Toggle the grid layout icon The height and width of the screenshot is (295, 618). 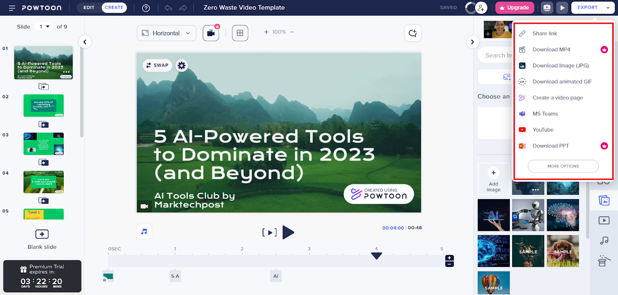coord(240,33)
